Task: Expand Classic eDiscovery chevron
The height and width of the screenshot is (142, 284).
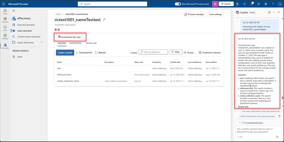Action: (41, 43)
